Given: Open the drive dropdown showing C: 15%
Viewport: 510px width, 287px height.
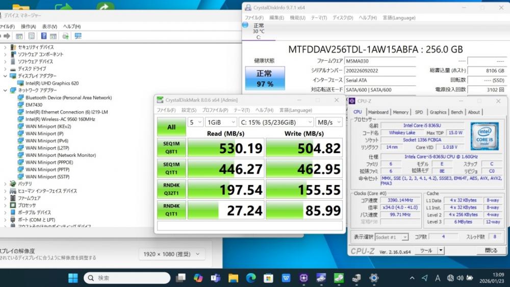Looking at the screenshot, I should click(276, 122).
